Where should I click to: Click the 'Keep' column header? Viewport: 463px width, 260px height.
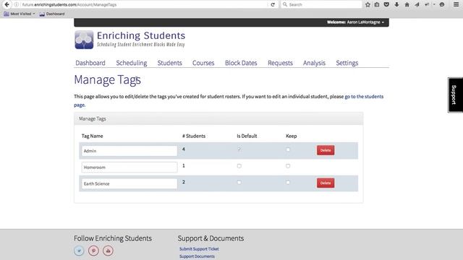291,136
